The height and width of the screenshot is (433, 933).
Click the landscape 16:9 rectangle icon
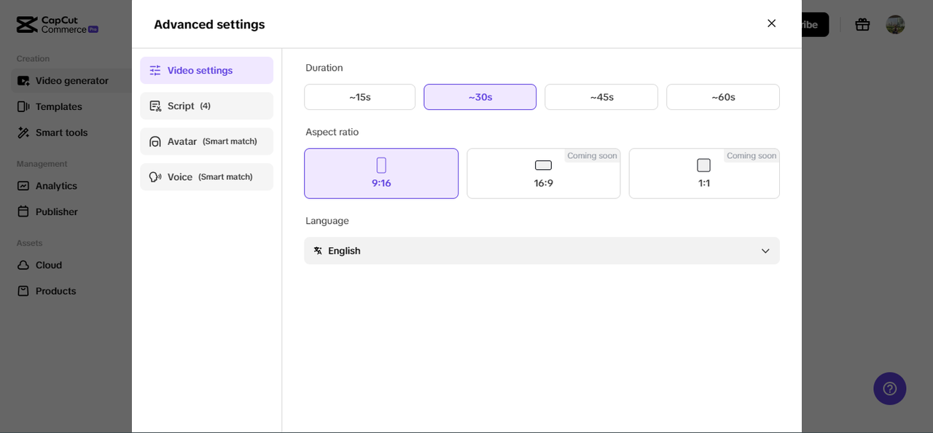click(x=543, y=165)
